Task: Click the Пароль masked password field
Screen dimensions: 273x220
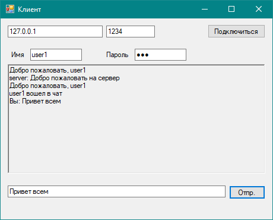Action: click(x=160, y=55)
